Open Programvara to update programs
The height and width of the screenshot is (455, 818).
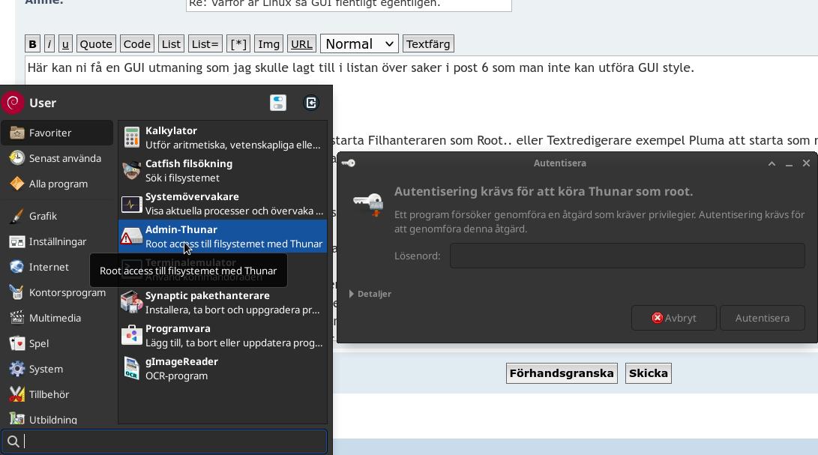click(131, 335)
